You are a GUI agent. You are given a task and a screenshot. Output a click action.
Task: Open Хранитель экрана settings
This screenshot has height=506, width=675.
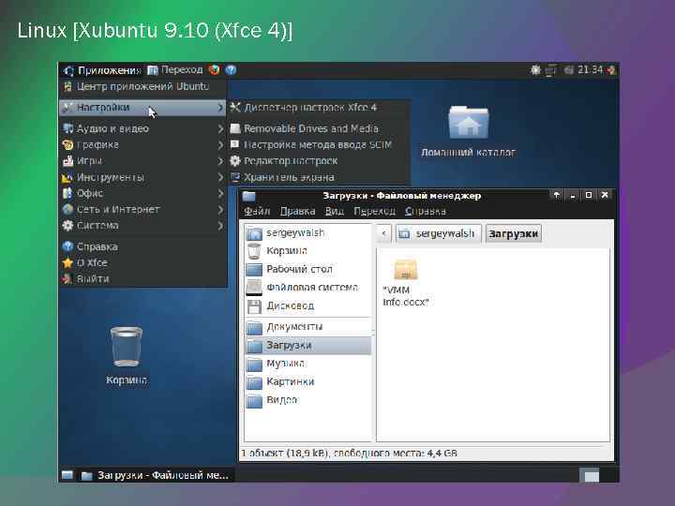pos(319,177)
